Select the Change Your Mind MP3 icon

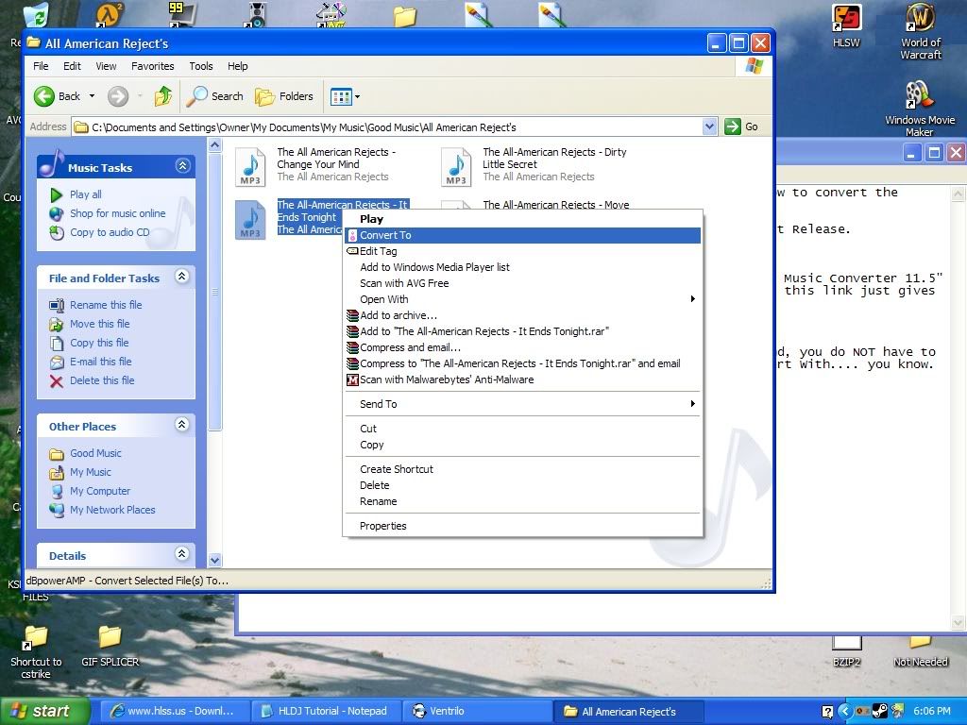250,166
